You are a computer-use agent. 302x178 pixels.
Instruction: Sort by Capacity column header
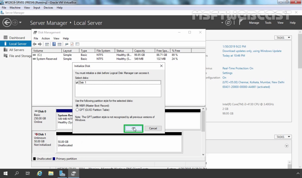(x=144, y=50)
